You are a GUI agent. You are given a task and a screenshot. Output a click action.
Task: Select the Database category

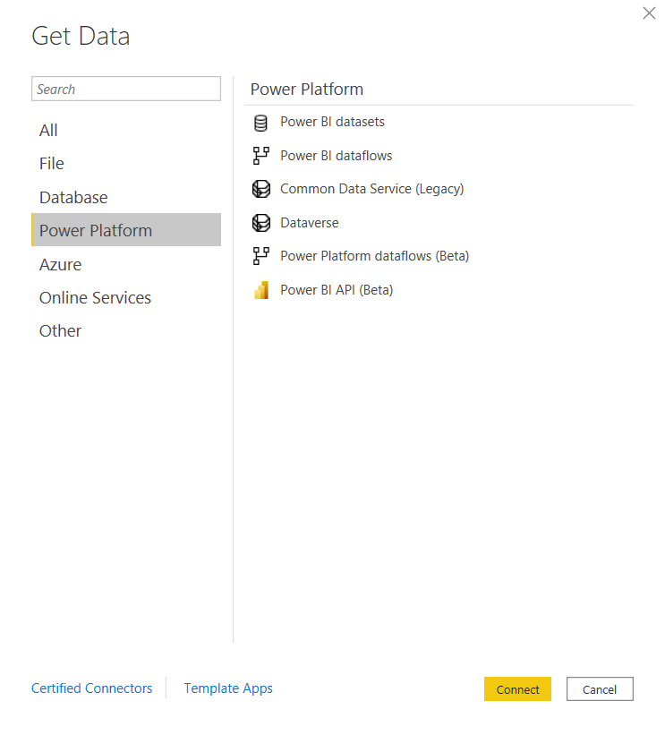(72, 197)
